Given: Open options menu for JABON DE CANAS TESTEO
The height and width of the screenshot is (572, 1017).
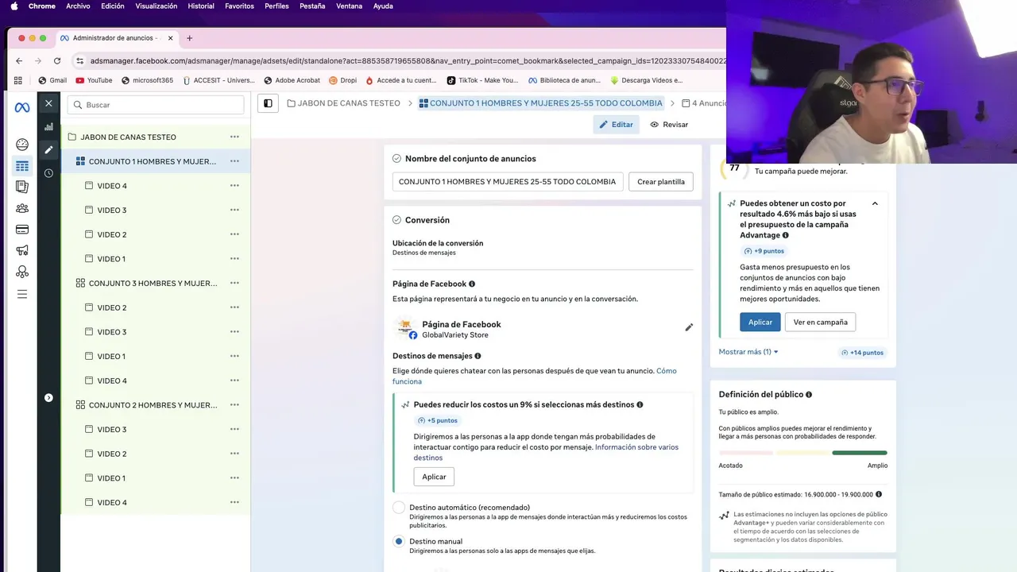Looking at the screenshot, I should pyautogui.click(x=234, y=137).
